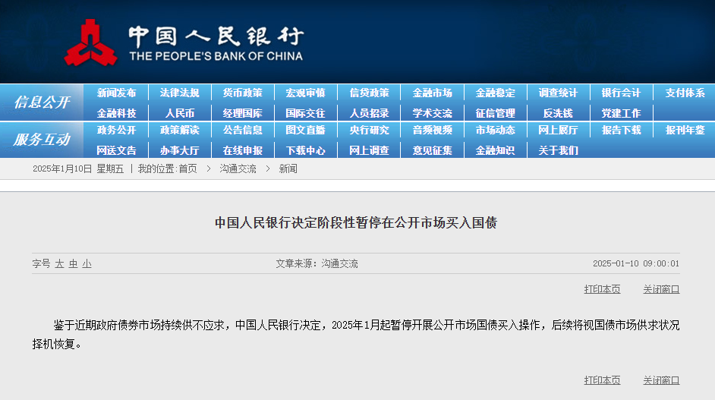Go to 货币政策 section
715x400 pixels.
click(243, 93)
